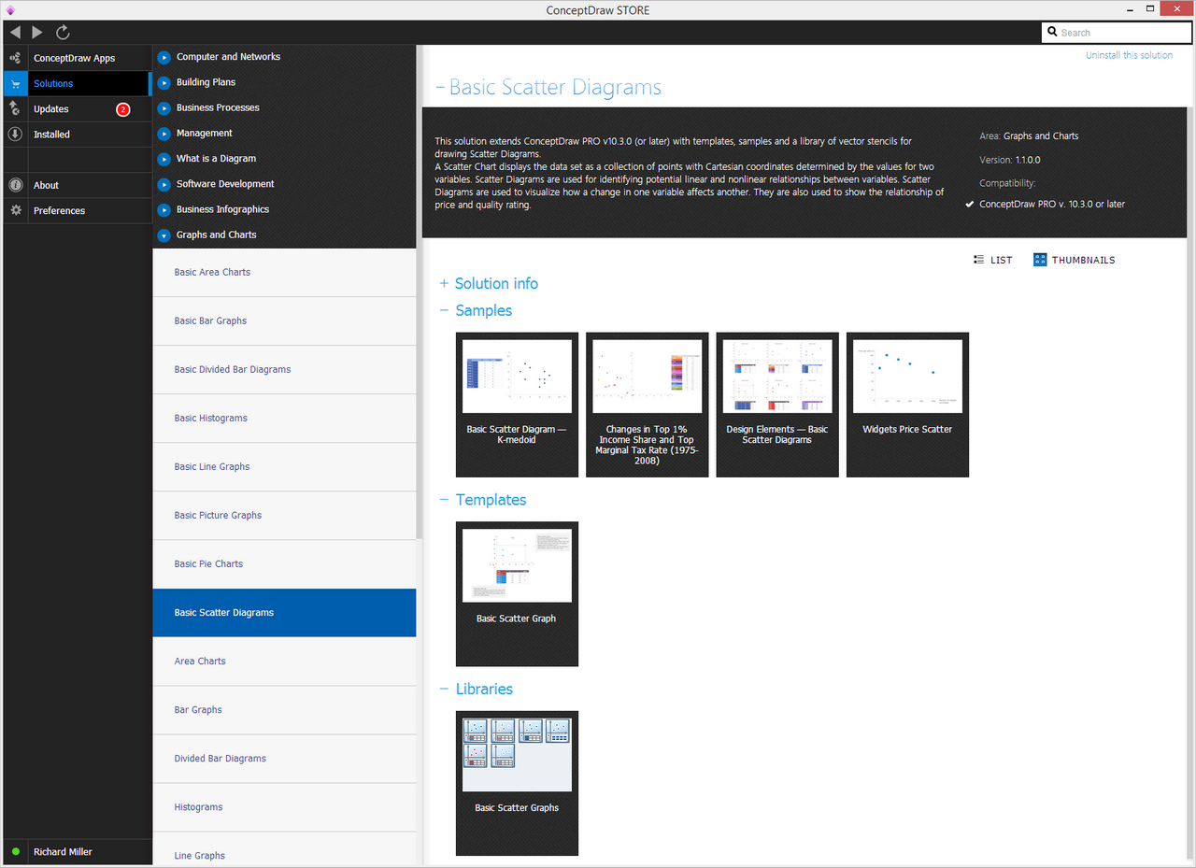Open Widgets Price Scatter sample
Viewport: 1196px width, 868px height.
(907, 405)
